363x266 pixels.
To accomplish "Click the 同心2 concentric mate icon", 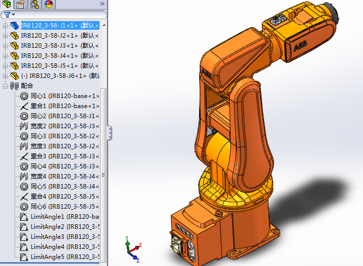I will click(24, 116).
